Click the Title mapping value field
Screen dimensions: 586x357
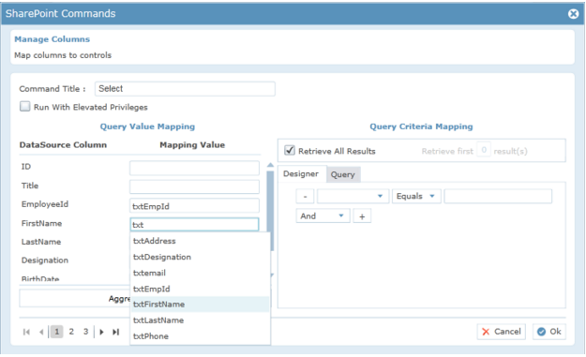[x=194, y=186]
